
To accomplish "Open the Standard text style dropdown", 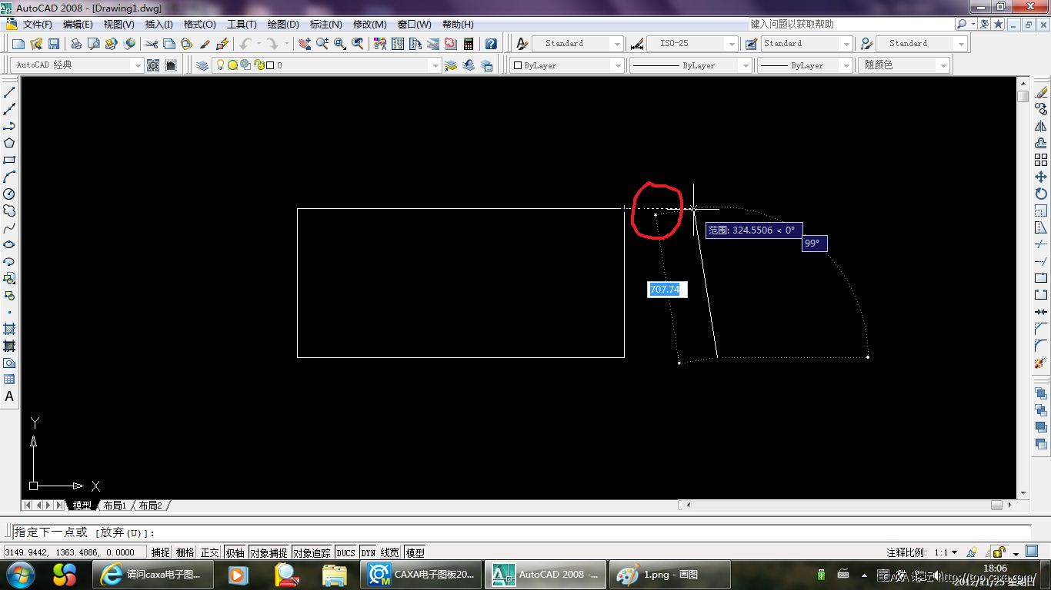I will [x=617, y=44].
